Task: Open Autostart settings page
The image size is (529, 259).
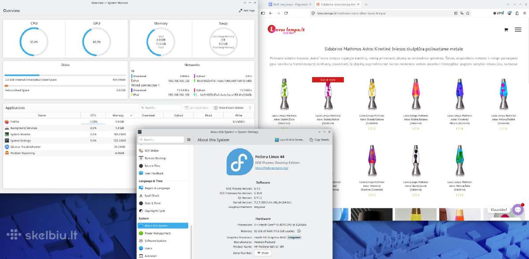Action: click(x=164, y=255)
